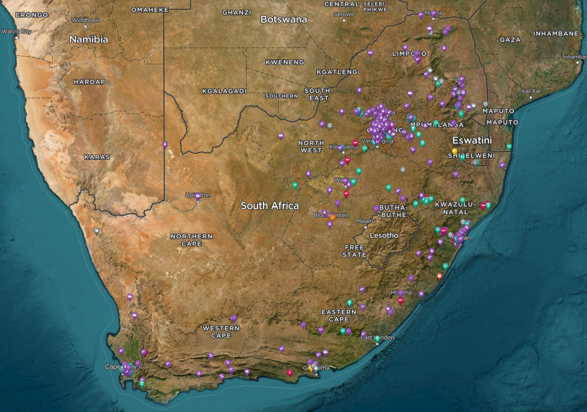587x412 pixels.
Task: Click the INHAMBANE province label
Action: (x=556, y=33)
